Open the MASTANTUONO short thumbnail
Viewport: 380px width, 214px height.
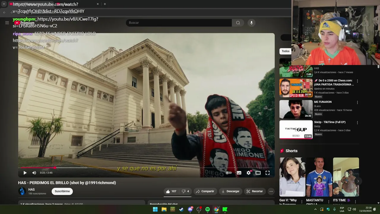pyautogui.click(x=319, y=177)
